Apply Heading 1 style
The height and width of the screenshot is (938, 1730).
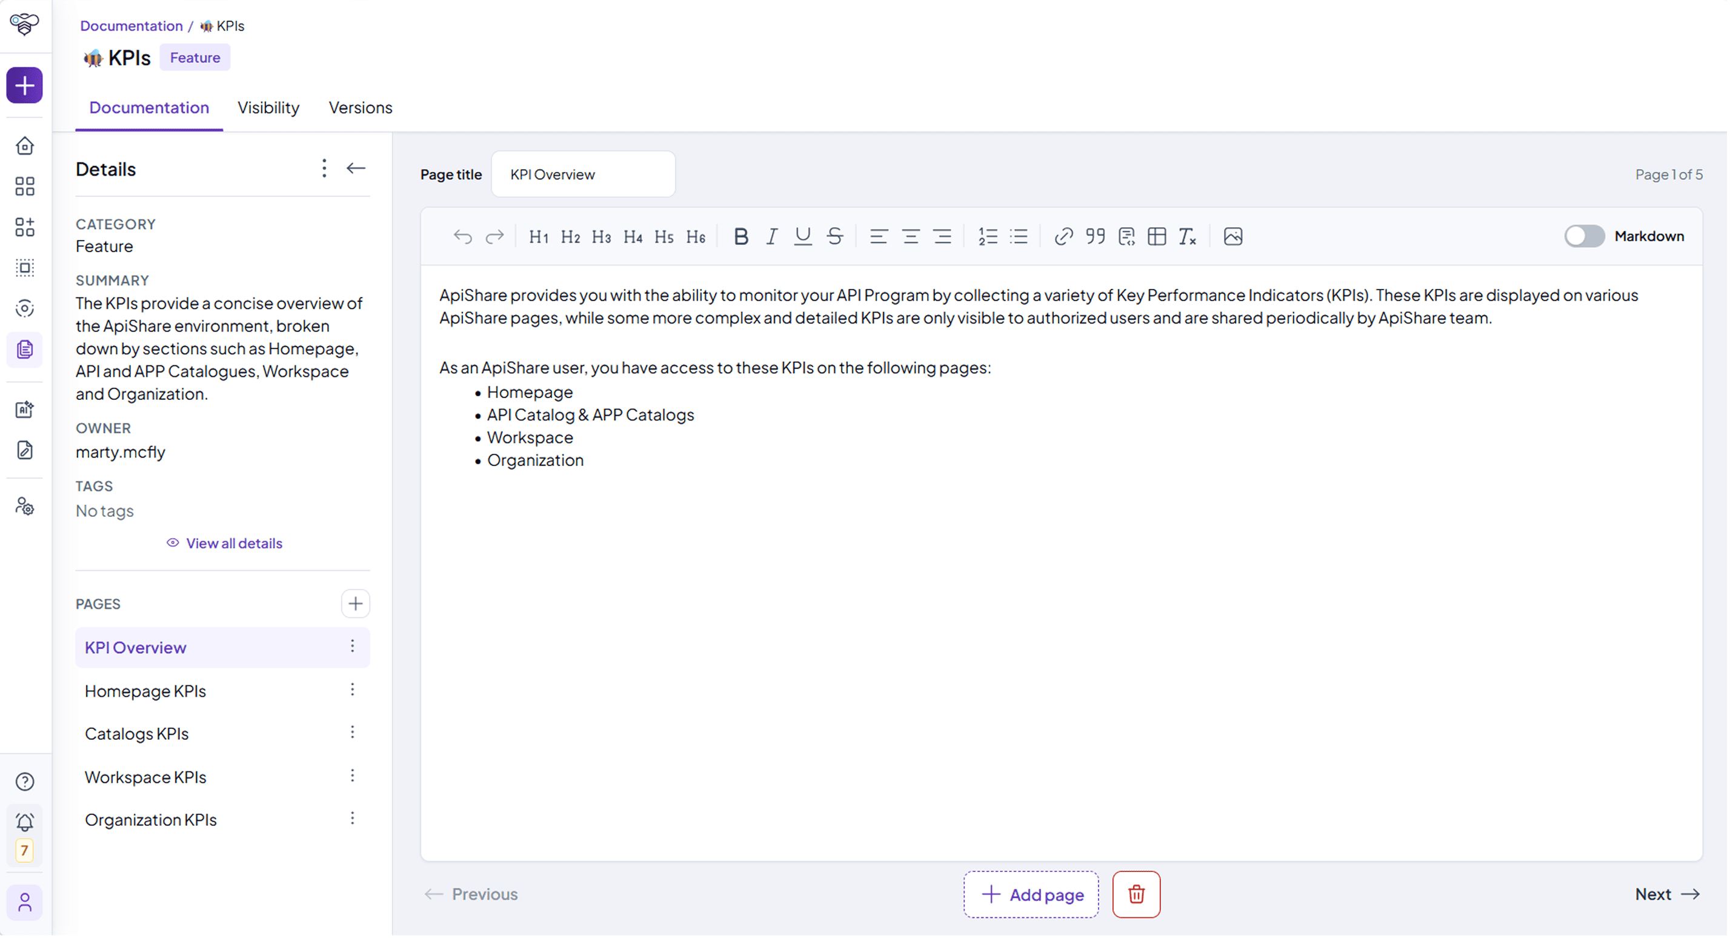[539, 236]
